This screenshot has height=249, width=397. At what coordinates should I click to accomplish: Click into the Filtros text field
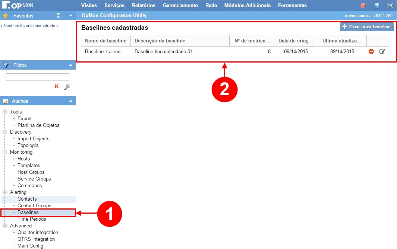[x=37, y=77]
